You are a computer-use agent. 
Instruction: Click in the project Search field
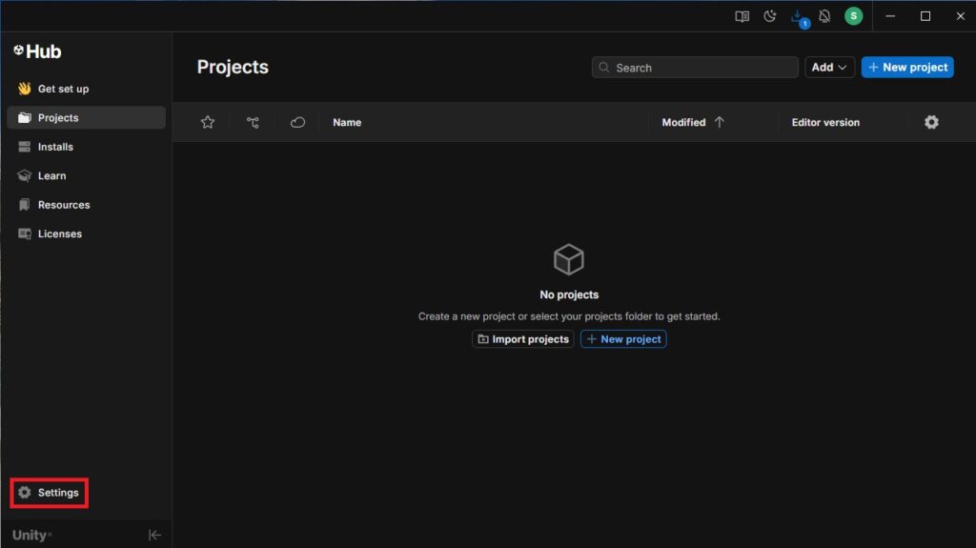tap(695, 68)
